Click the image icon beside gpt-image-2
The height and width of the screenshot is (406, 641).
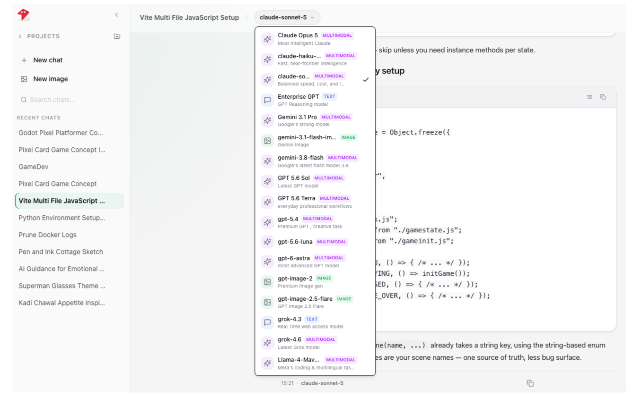(267, 282)
